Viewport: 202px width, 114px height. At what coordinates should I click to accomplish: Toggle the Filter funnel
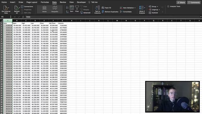(x=77, y=9)
